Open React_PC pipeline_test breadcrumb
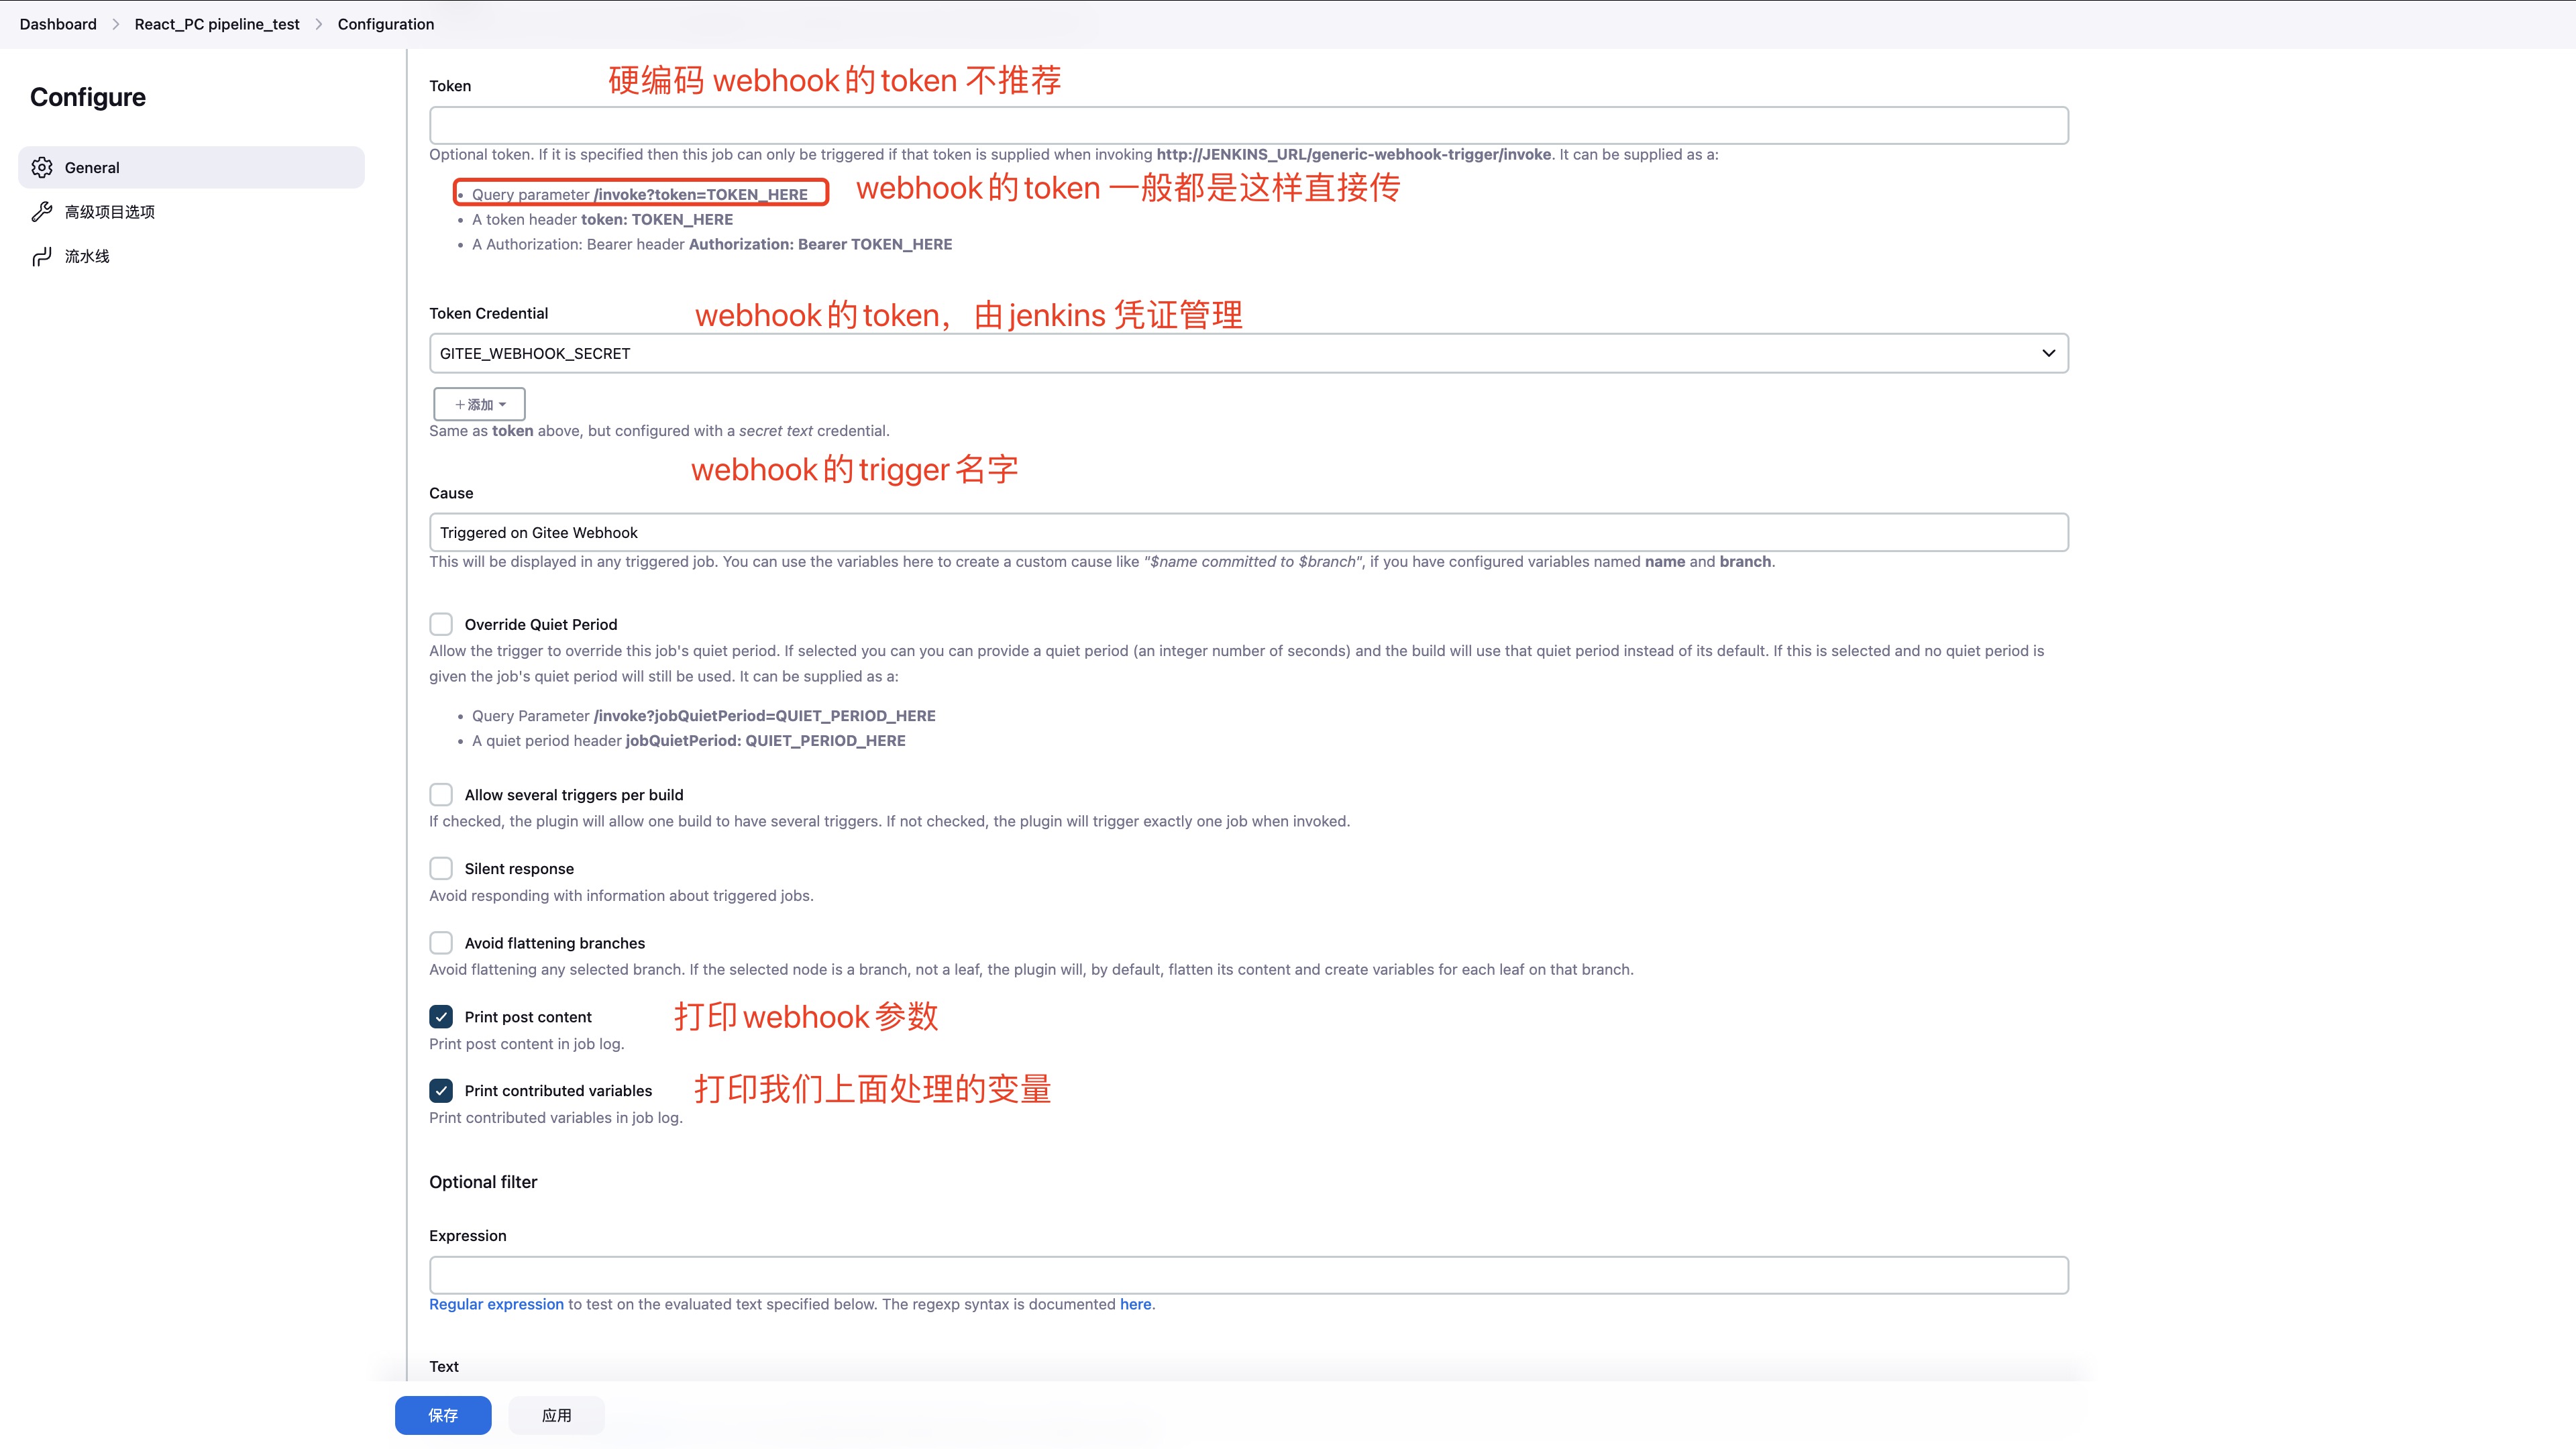 pos(217,24)
